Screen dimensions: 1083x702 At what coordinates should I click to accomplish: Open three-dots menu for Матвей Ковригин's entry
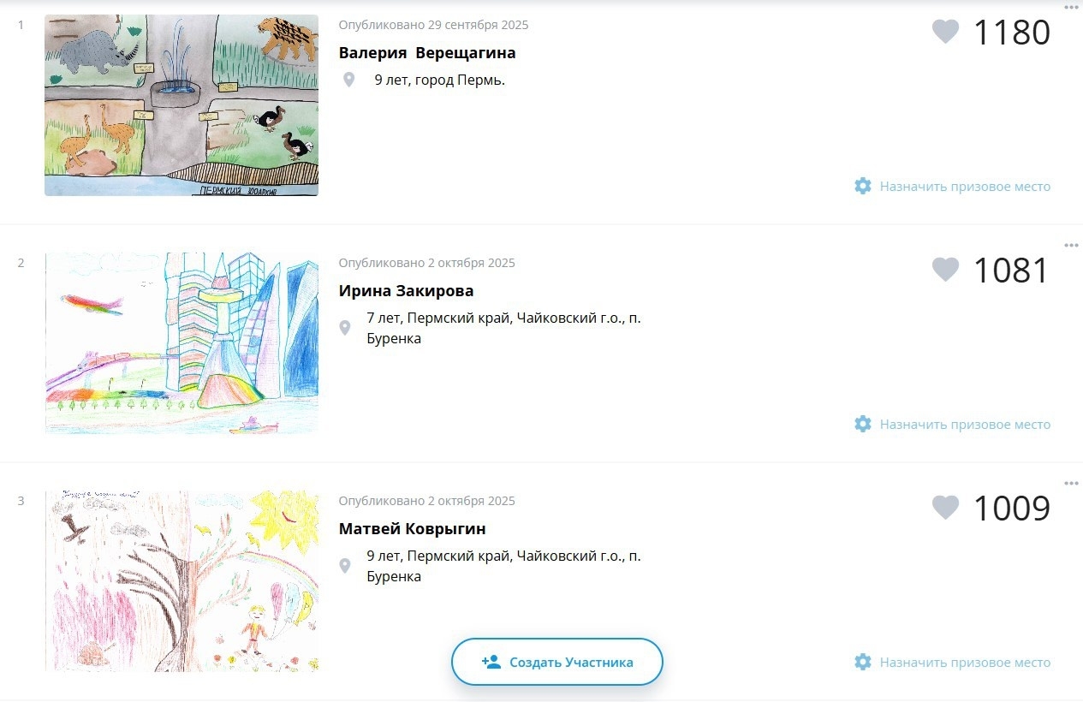tap(1071, 484)
